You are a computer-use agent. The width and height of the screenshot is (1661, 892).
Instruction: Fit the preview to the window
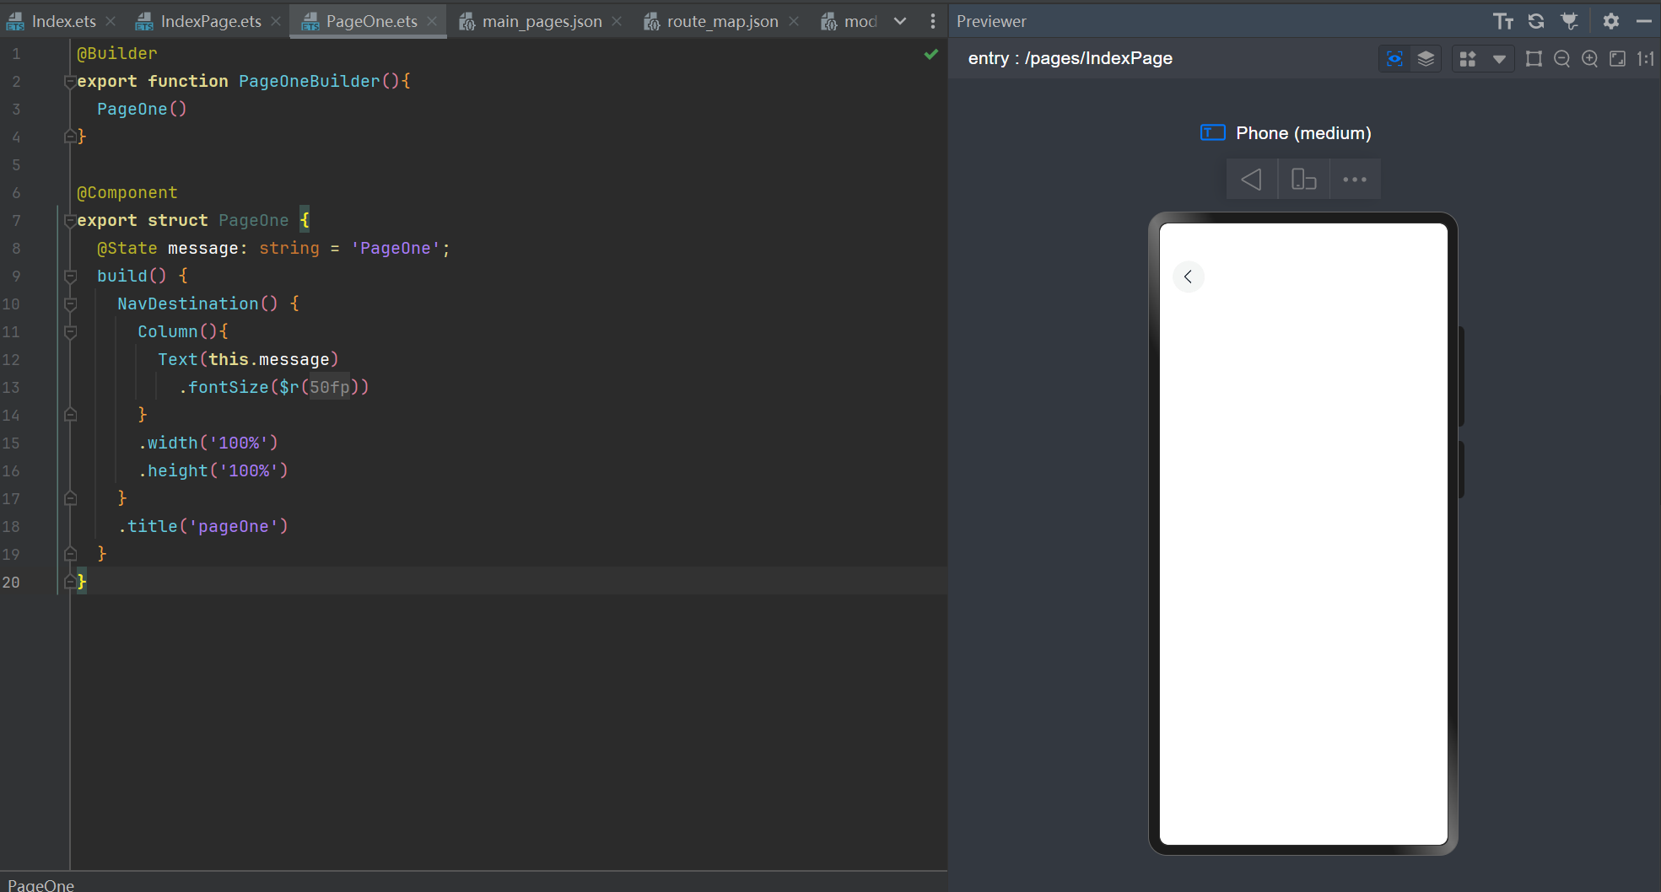1617,58
